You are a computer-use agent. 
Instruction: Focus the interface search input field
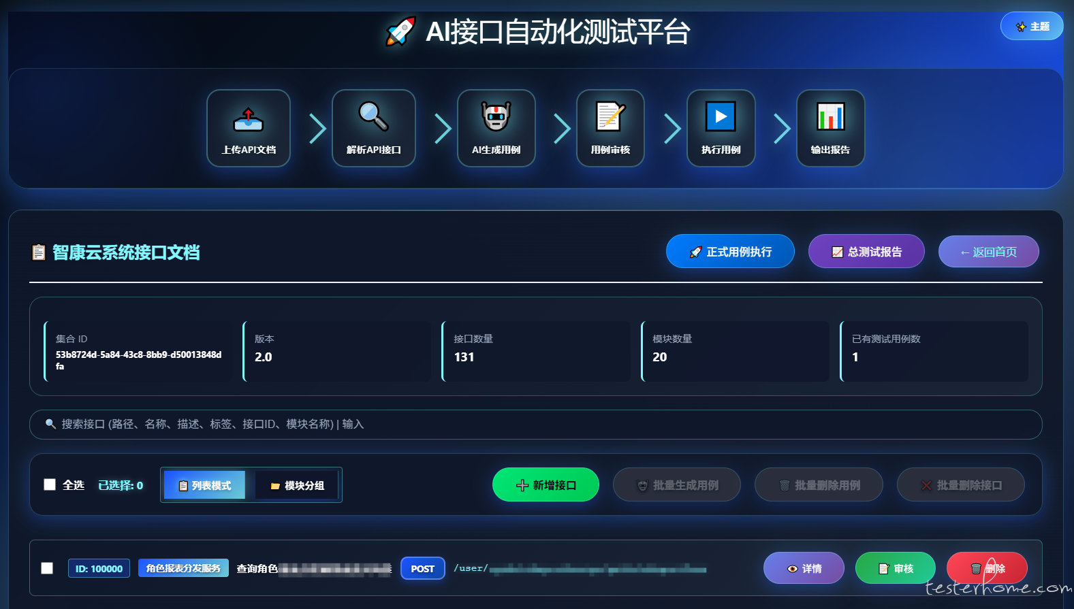click(x=535, y=425)
